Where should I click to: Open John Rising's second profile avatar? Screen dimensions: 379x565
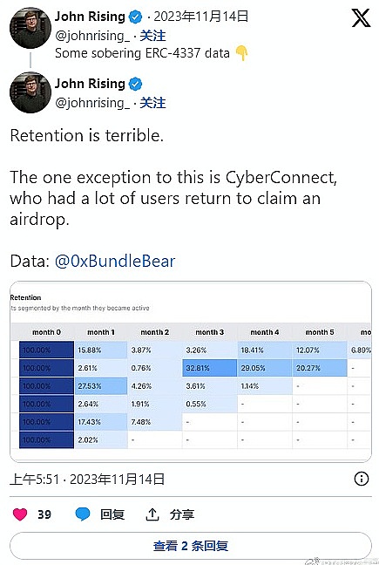[x=30, y=92]
